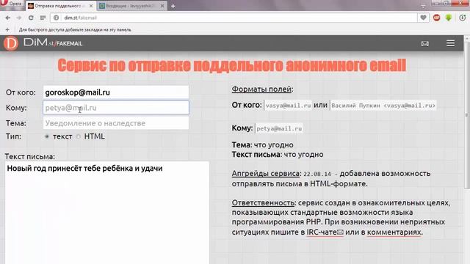The height and width of the screenshot is (264, 470).
Task: Click inside the 'Текст письма' textarea
Action: (x=107, y=213)
